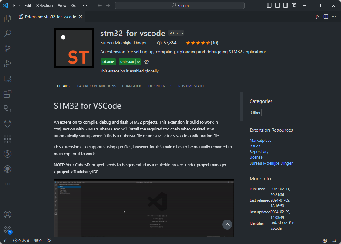Open the Accounts icon in activity bar

pyautogui.click(x=8, y=215)
